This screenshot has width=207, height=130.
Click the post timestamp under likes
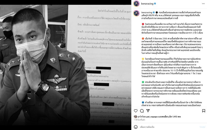click(x=139, y=120)
